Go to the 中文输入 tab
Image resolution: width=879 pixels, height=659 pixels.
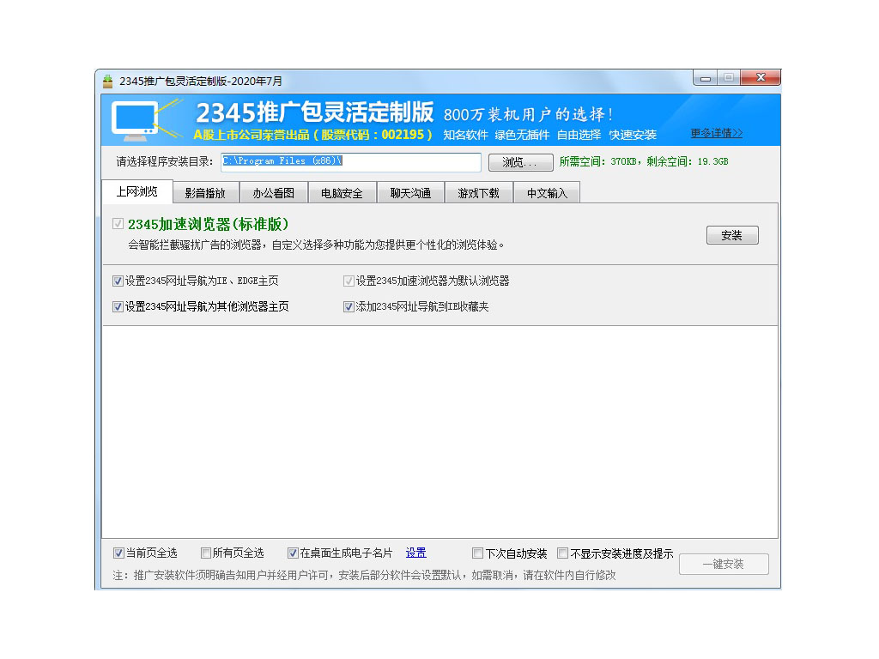(547, 193)
